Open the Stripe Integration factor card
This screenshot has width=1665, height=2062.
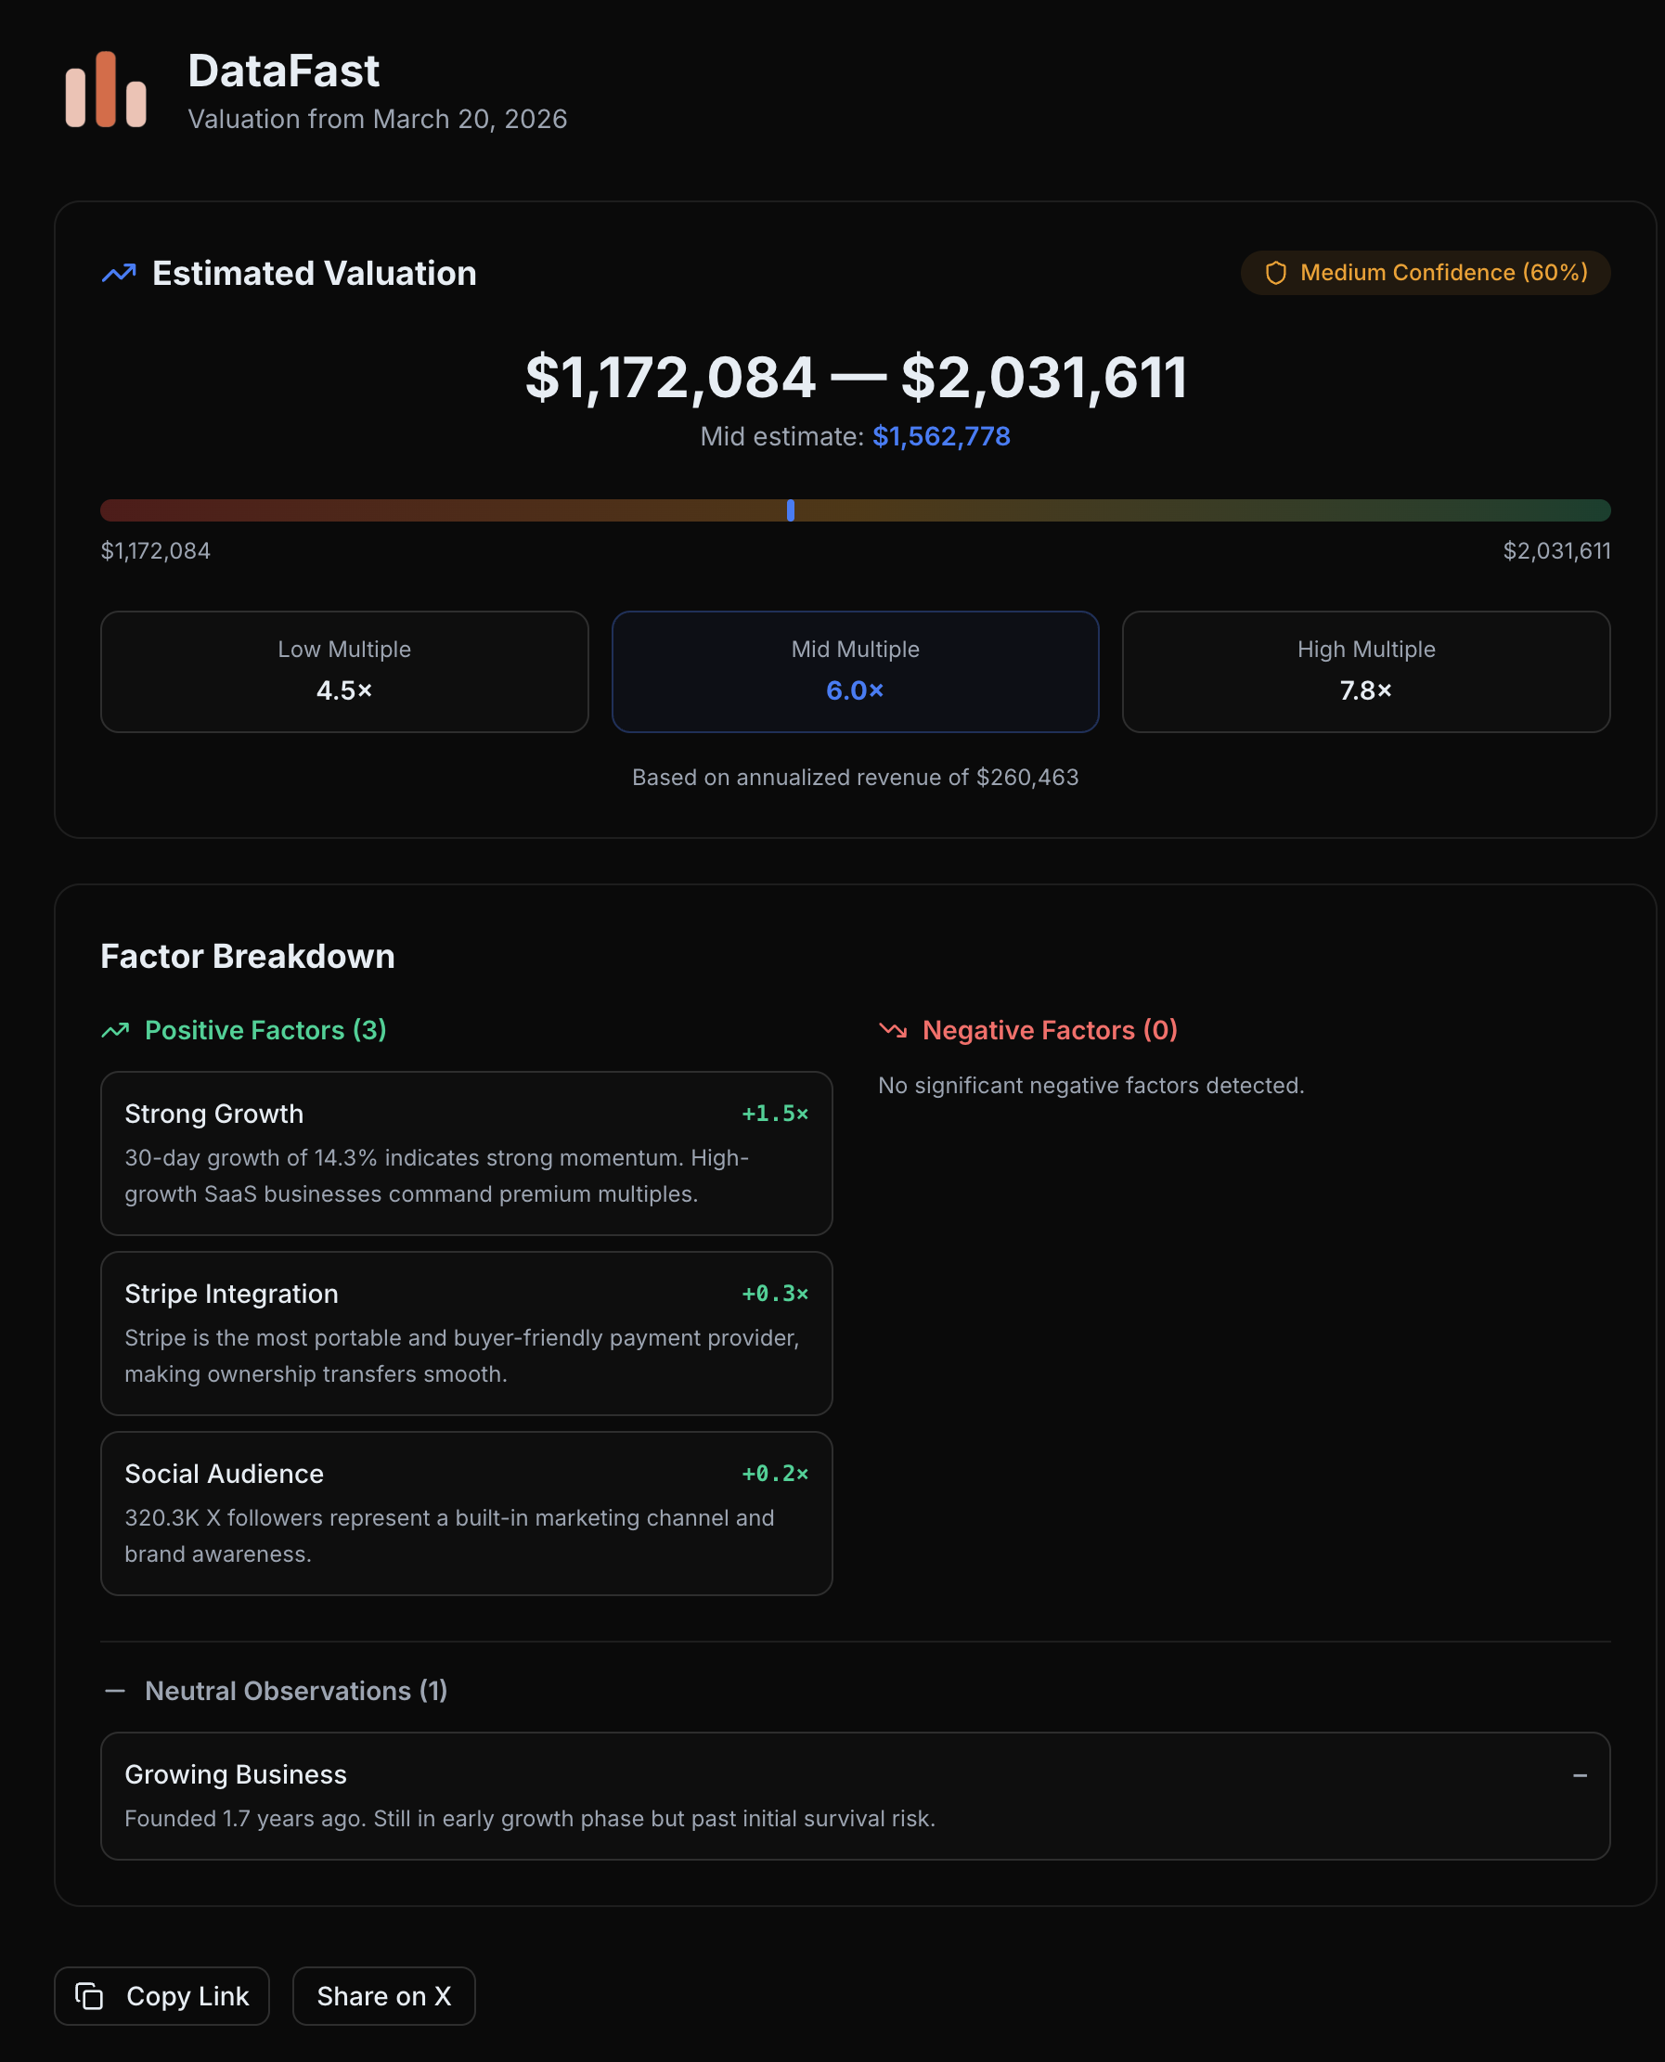466,1334
